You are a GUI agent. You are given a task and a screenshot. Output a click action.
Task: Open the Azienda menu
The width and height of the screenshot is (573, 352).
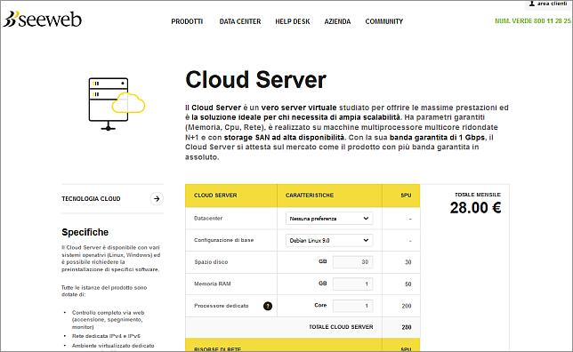337,21
